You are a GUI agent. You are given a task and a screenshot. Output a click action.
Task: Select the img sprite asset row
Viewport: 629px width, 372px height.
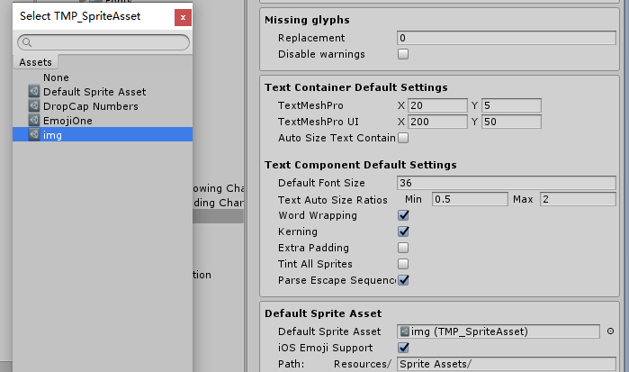[103, 134]
